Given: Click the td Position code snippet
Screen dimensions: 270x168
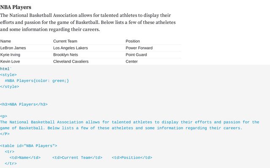Looking at the screenshot, I should click(132, 157).
